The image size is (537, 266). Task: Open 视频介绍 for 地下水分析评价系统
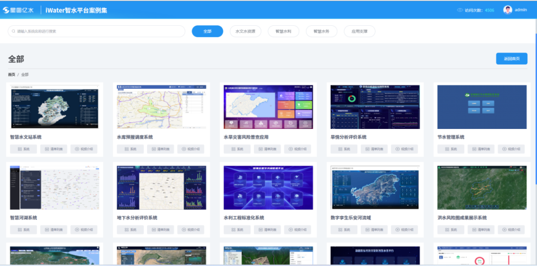(191, 229)
